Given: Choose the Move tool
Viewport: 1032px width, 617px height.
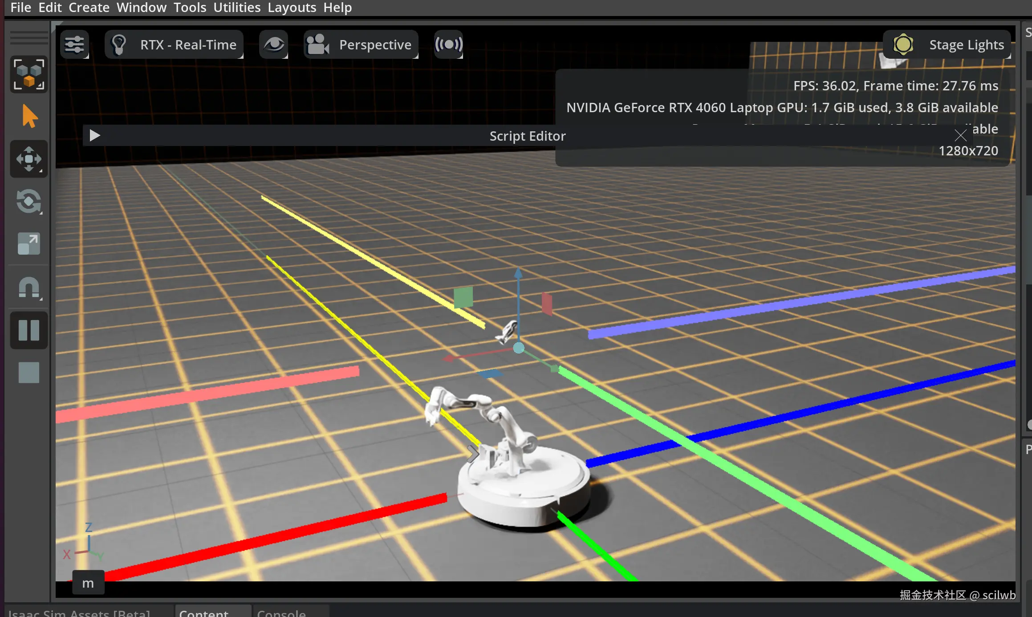Looking at the screenshot, I should click(29, 159).
